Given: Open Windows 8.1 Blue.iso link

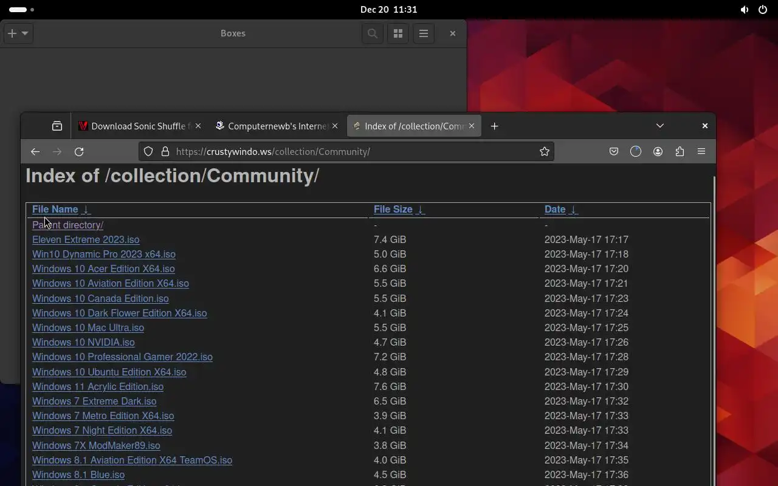Looking at the screenshot, I should click(78, 475).
